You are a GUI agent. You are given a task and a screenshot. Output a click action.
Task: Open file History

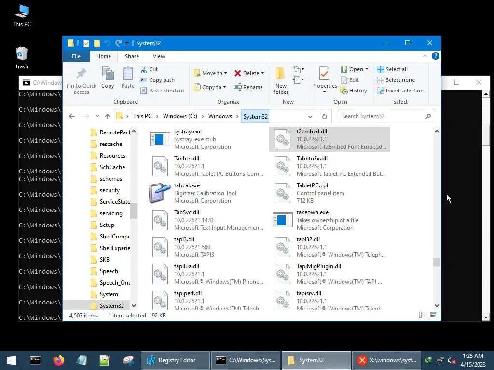354,91
